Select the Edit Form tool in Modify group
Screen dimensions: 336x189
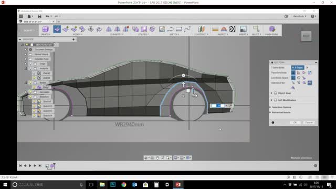[57, 29]
